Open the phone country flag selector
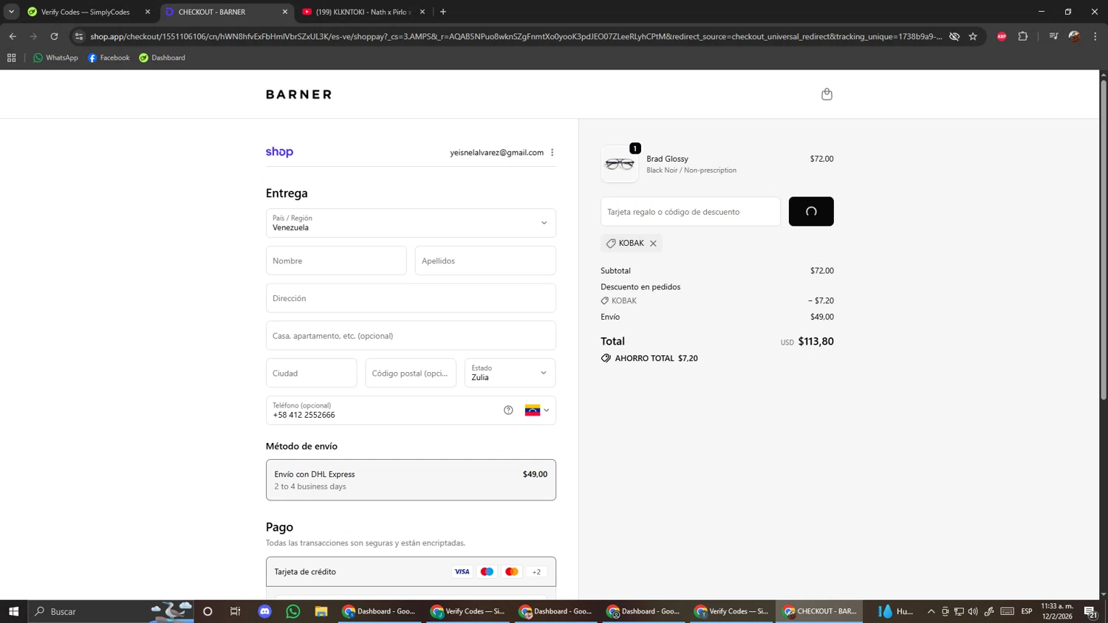This screenshot has height=623, width=1108. (x=537, y=410)
